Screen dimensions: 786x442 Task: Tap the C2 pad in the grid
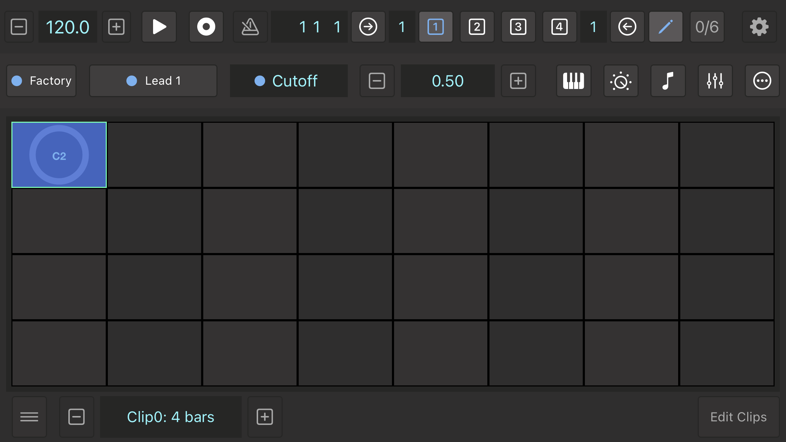59,155
